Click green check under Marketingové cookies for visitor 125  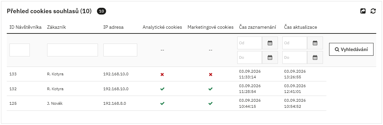click(x=210, y=103)
